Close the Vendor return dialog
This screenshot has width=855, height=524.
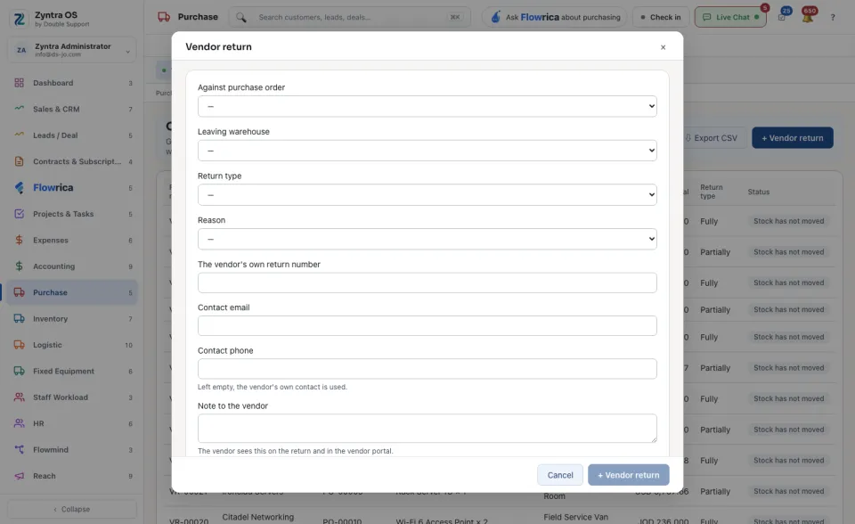[x=663, y=47]
